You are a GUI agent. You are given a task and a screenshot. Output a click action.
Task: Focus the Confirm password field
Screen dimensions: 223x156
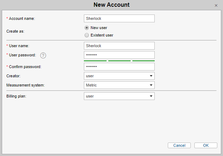pyautogui.click(x=119, y=67)
